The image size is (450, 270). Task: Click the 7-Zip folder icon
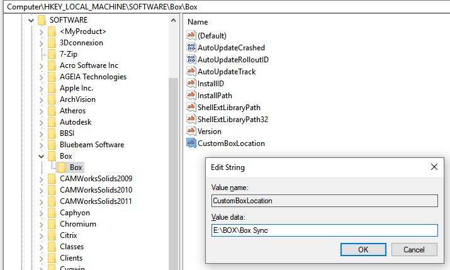click(52, 54)
